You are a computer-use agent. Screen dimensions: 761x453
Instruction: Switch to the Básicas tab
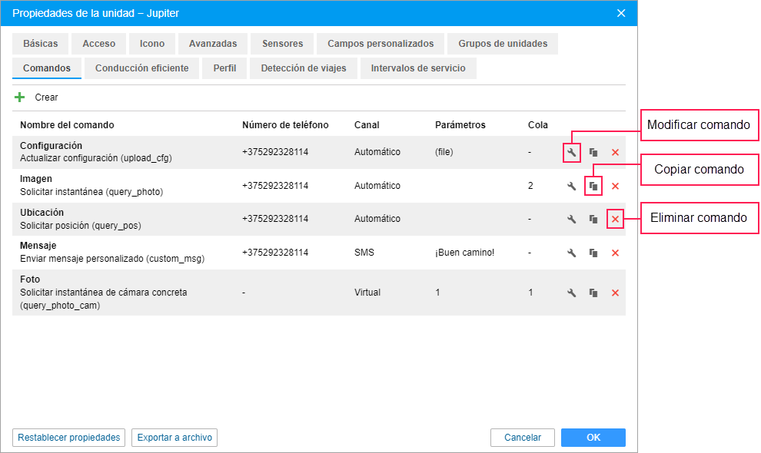pyautogui.click(x=40, y=44)
